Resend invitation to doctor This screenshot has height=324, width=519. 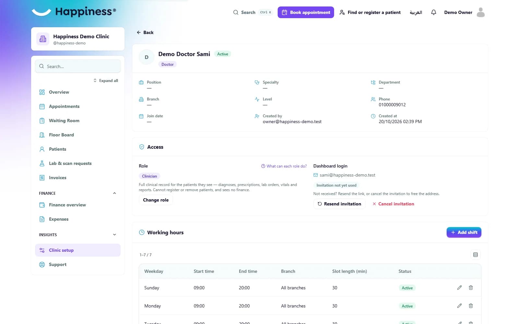coord(339,204)
